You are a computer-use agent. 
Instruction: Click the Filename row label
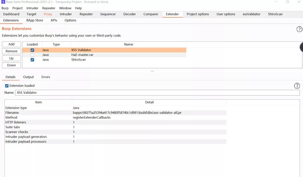point(12,113)
